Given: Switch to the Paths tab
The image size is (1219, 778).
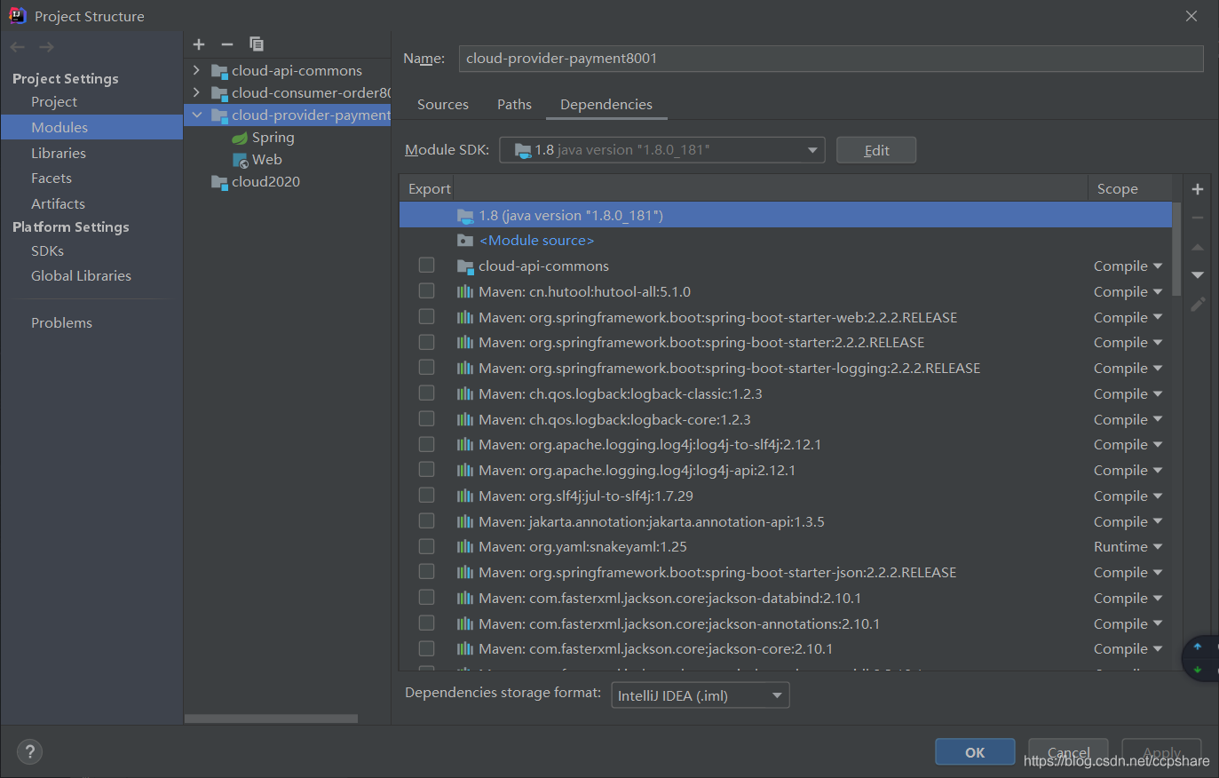Looking at the screenshot, I should 514,105.
